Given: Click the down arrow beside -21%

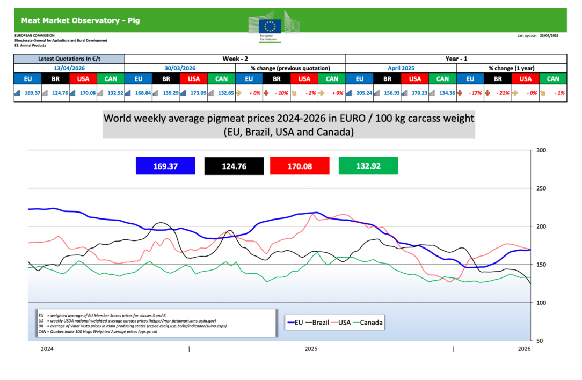Looking at the screenshot, I should click(x=488, y=92).
